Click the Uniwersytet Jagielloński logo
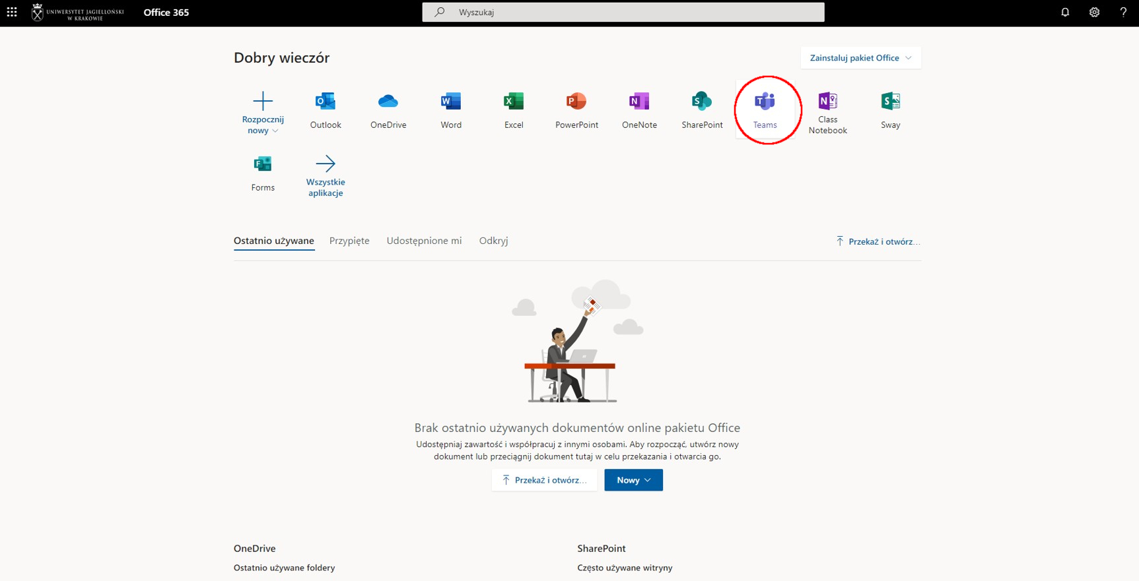Image resolution: width=1139 pixels, height=581 pixels. [x=78, y=12]
